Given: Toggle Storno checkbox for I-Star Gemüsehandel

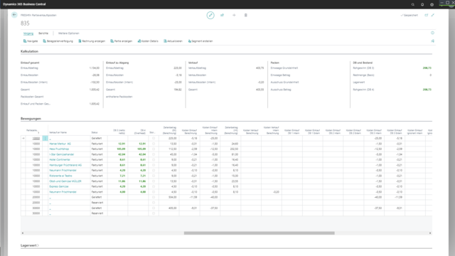Looking at the screenshot, I should (x=154, y=154).
